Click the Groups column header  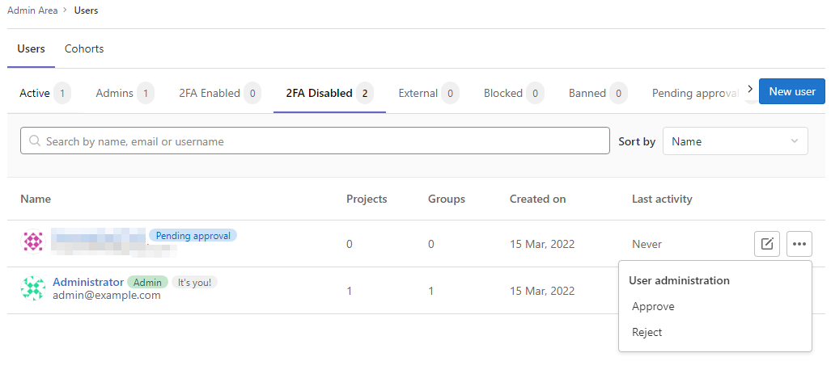point(447,199)
